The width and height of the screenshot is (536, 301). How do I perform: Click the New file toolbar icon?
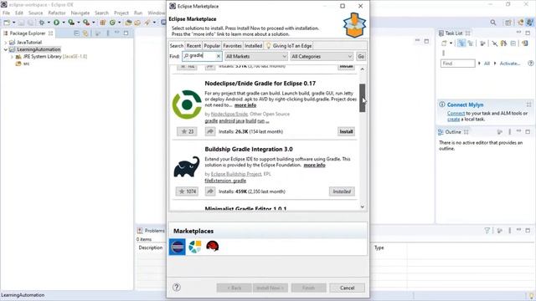pos(7,23)
